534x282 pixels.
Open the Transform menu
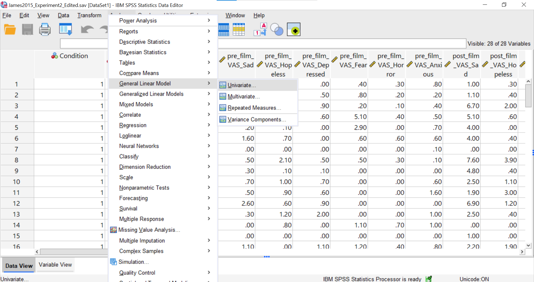coord(89,15)
